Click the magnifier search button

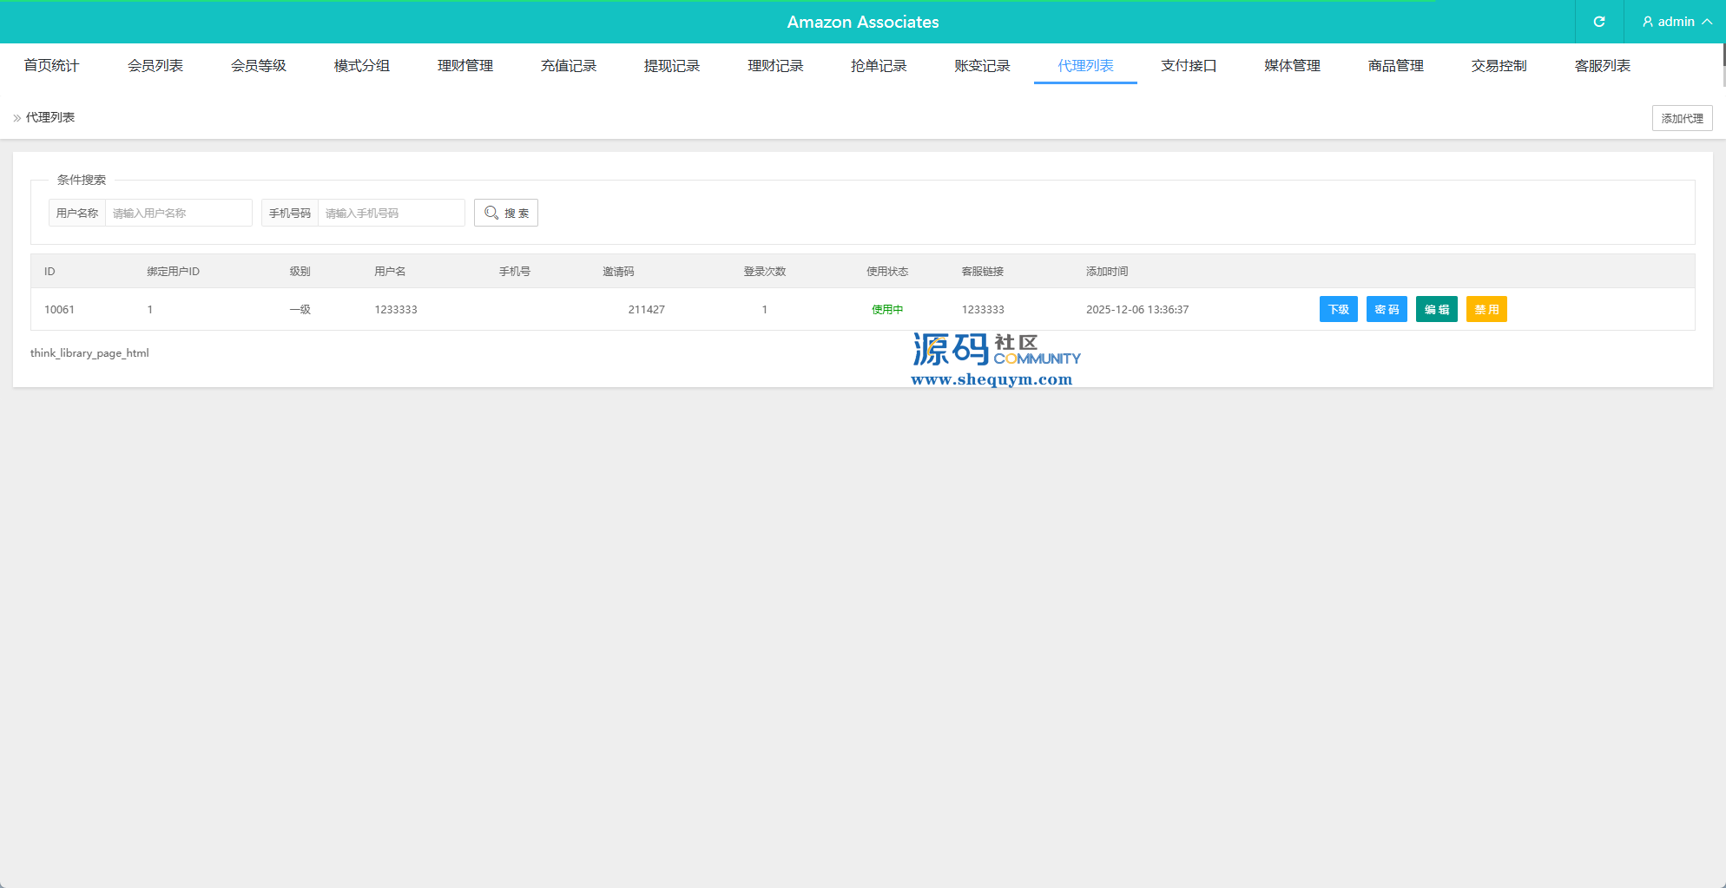pyautogui.click(x=506, y=213)
